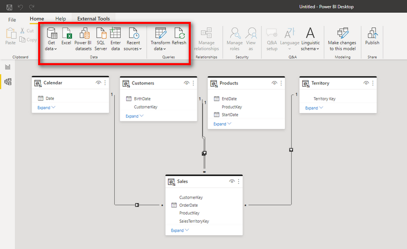Toggle visibility of Territory table
Viewport: 407px width, 249px height.
tap(366, 83)
